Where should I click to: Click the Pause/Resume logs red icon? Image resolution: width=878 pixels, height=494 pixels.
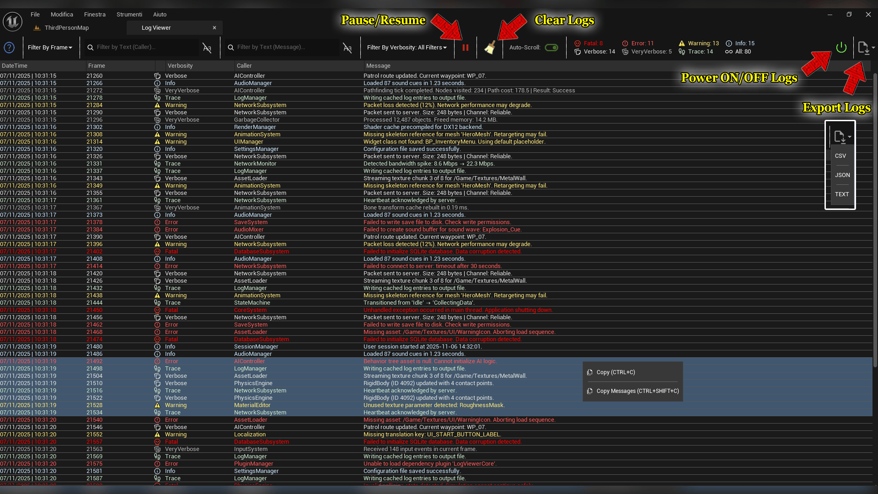[x=465, y=48]
